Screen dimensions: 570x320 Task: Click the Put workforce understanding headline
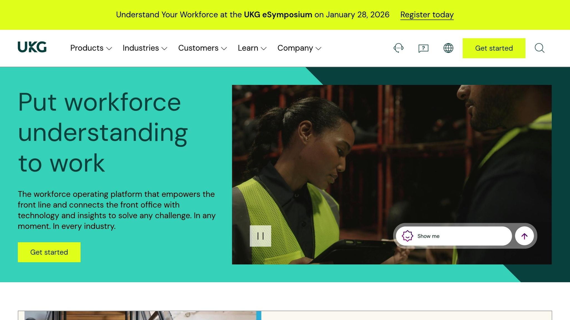tap(103, 132)
